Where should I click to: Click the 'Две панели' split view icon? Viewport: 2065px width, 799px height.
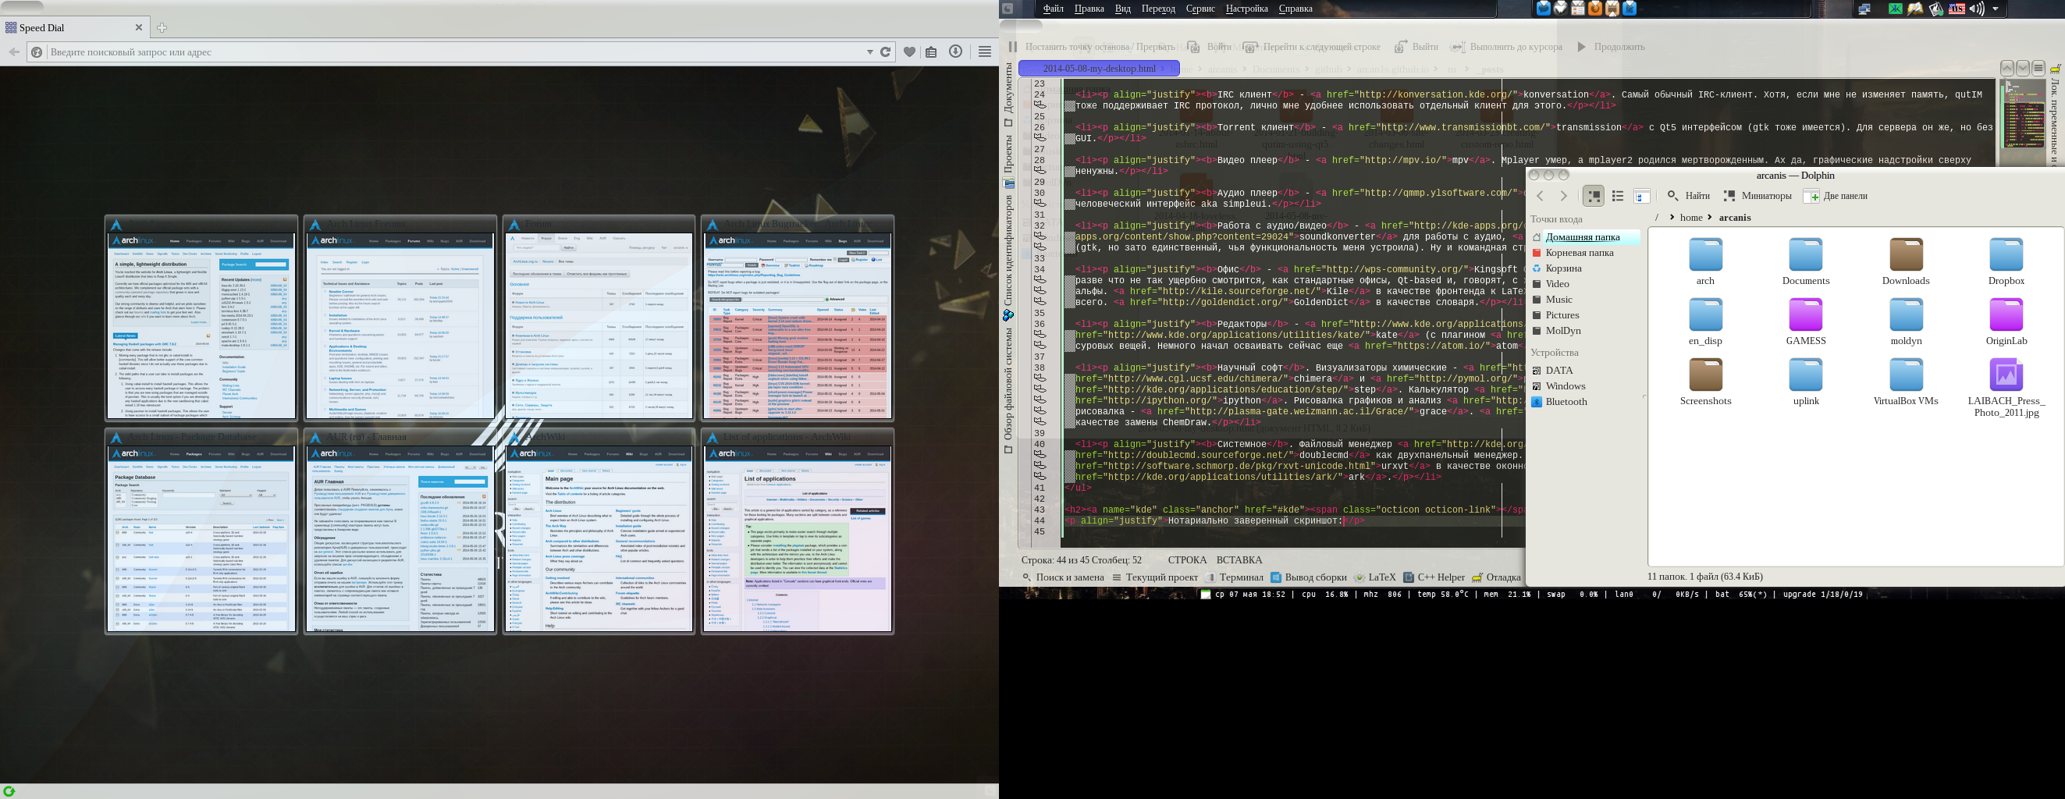(1811, 197)
